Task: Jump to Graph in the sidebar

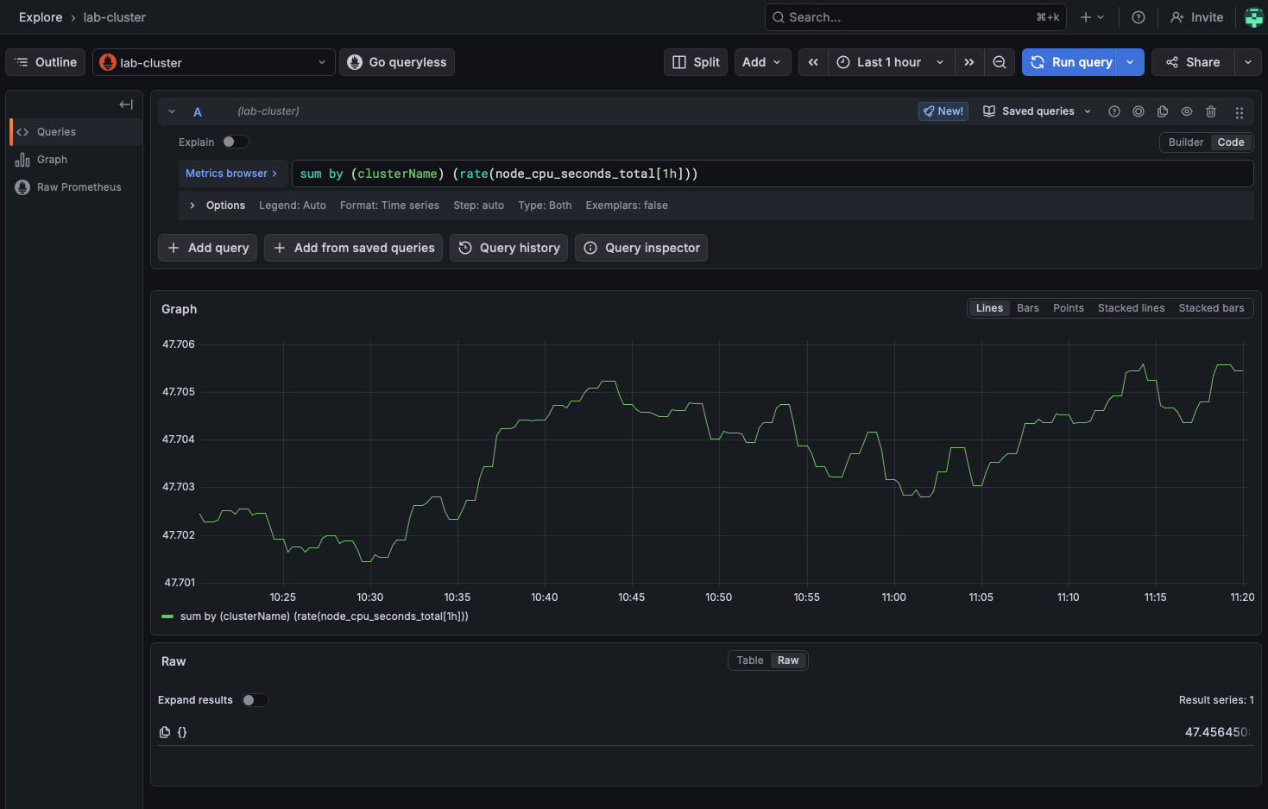Action: tap(75, 160)
